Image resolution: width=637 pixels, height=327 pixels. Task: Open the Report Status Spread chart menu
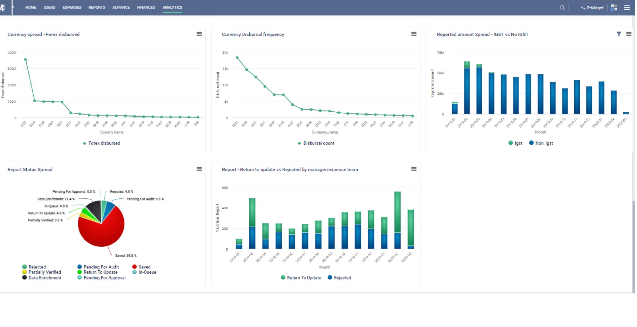click(x=199, y=169)
